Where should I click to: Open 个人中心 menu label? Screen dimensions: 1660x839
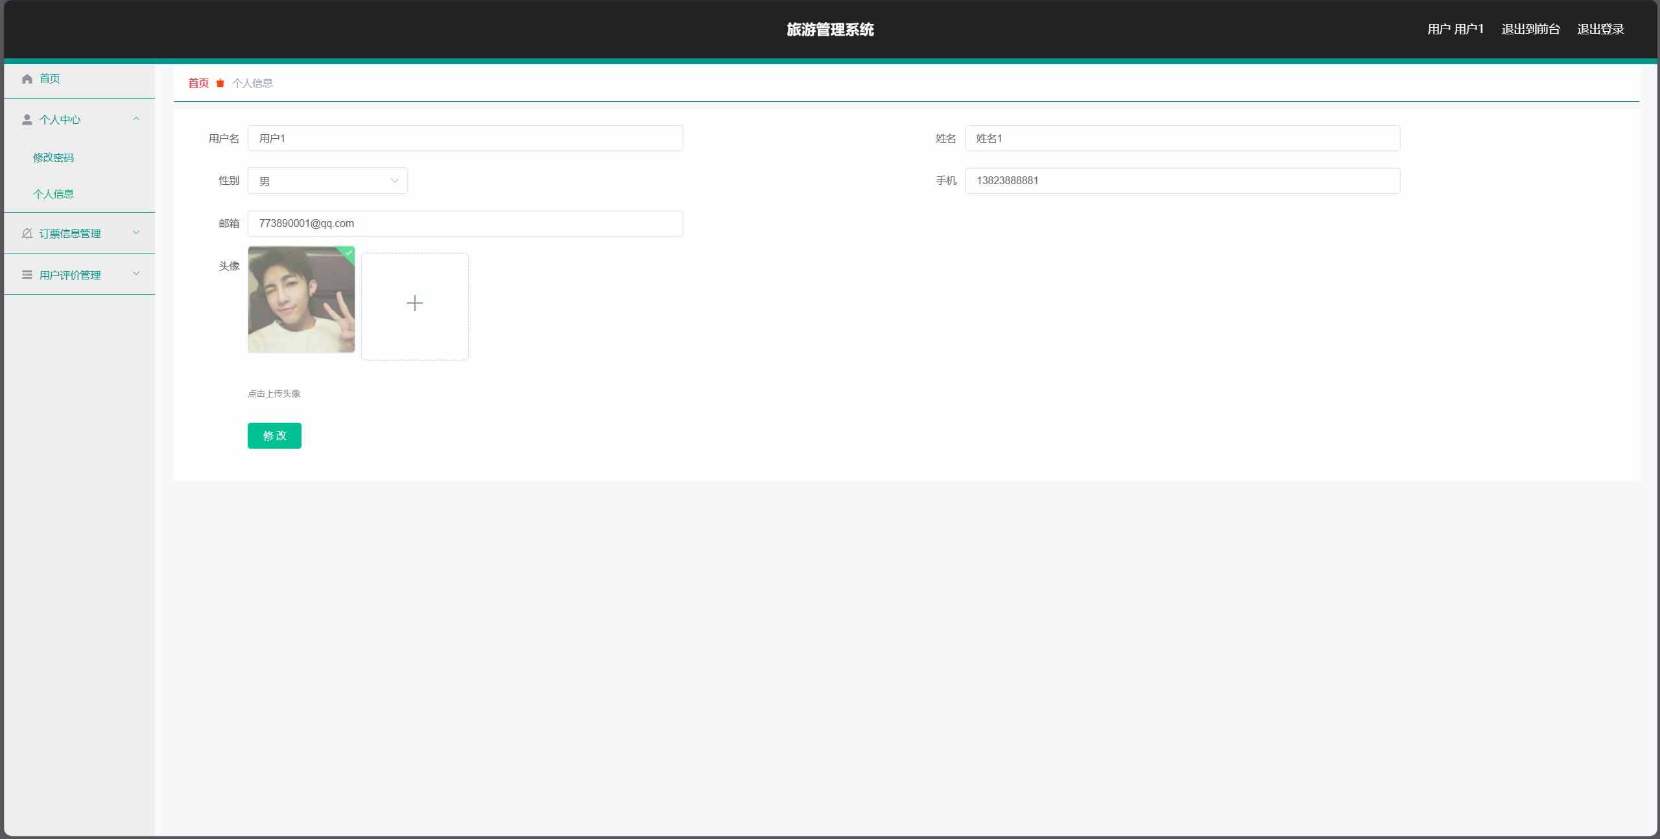point(60,120)
